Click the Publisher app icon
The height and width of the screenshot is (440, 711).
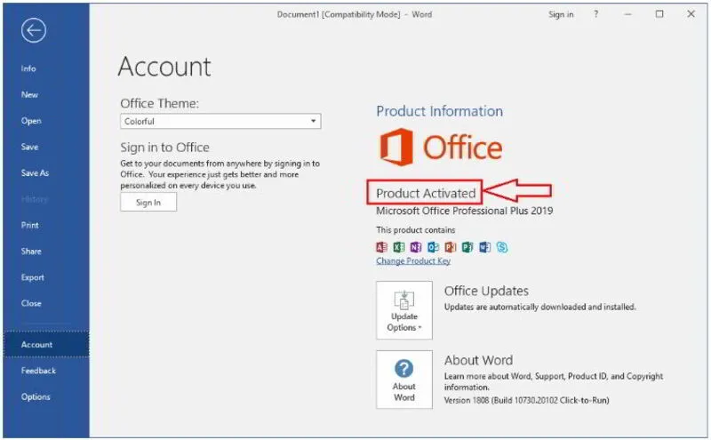[467, 247]
